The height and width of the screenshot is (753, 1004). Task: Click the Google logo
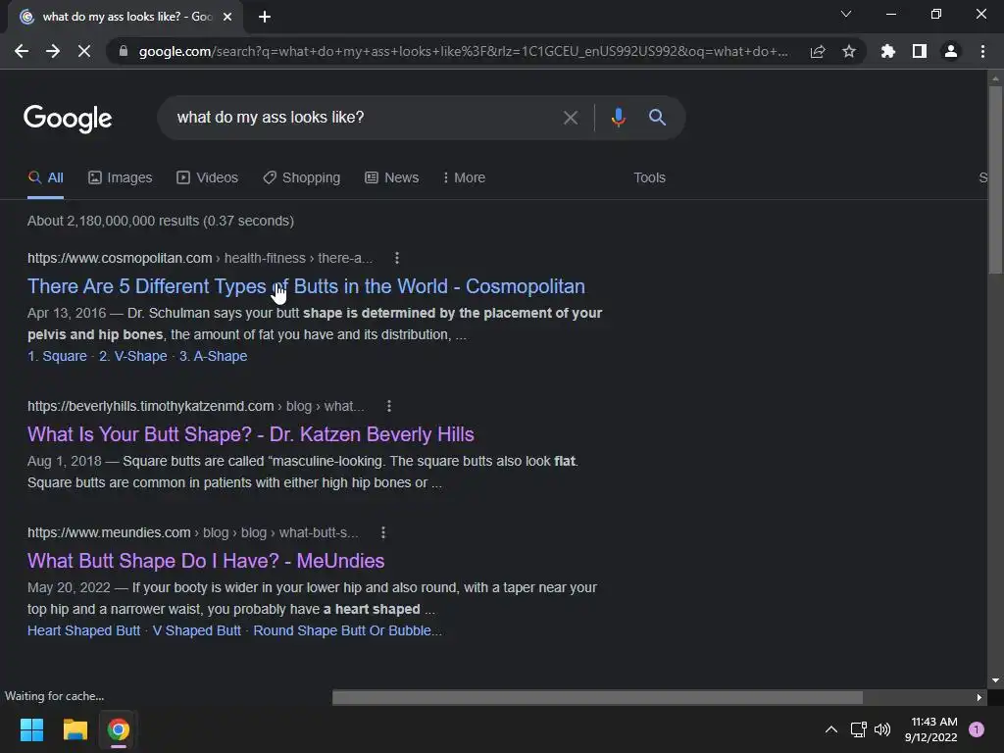(68, 119)
